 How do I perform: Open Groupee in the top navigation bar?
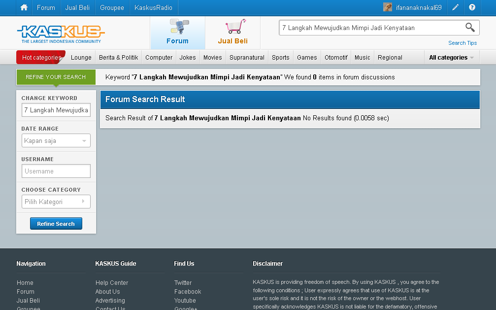tap(112, 7)
